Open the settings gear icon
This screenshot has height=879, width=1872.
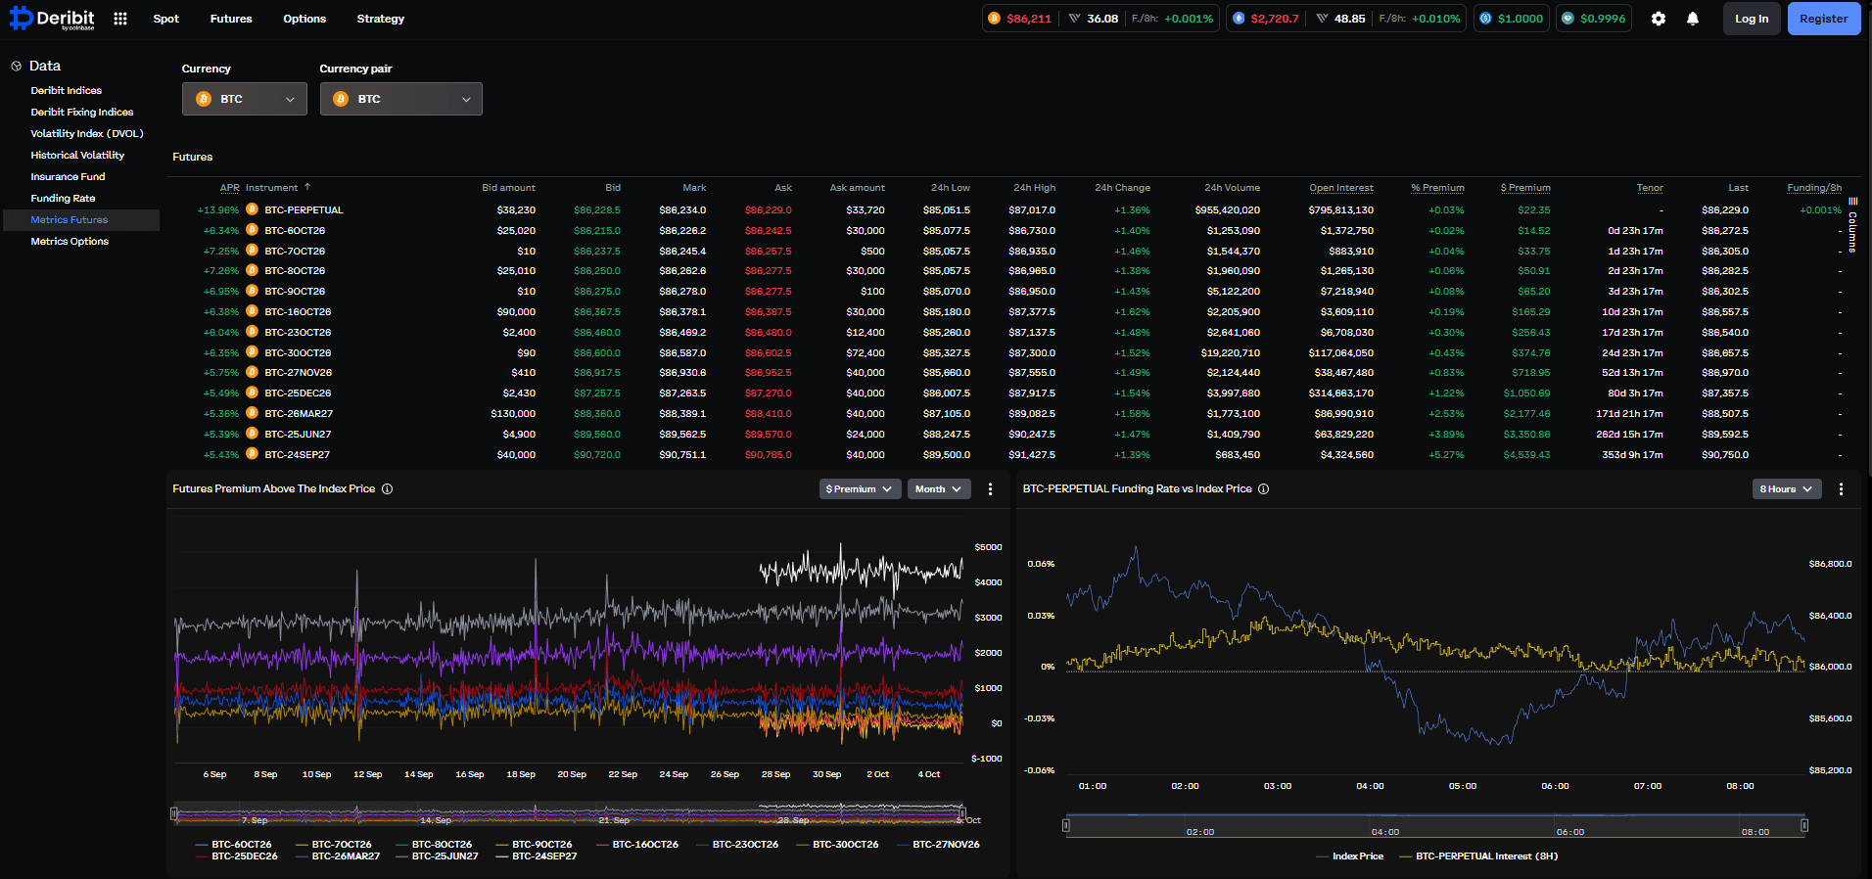(x=1659, y=19)
